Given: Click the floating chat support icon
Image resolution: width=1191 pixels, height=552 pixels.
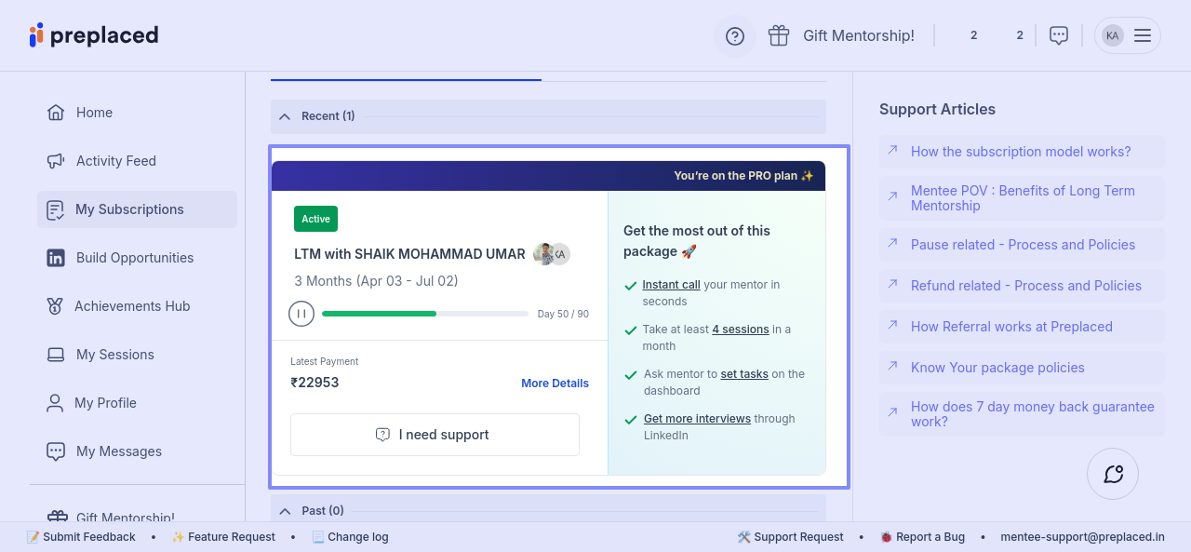Looking at the screenshot, I should pyautogui.click(x=1113, y=474).
